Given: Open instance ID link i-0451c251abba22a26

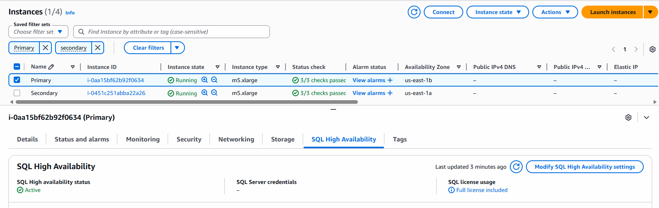Looking at the screenshot, I should [116, 93].
